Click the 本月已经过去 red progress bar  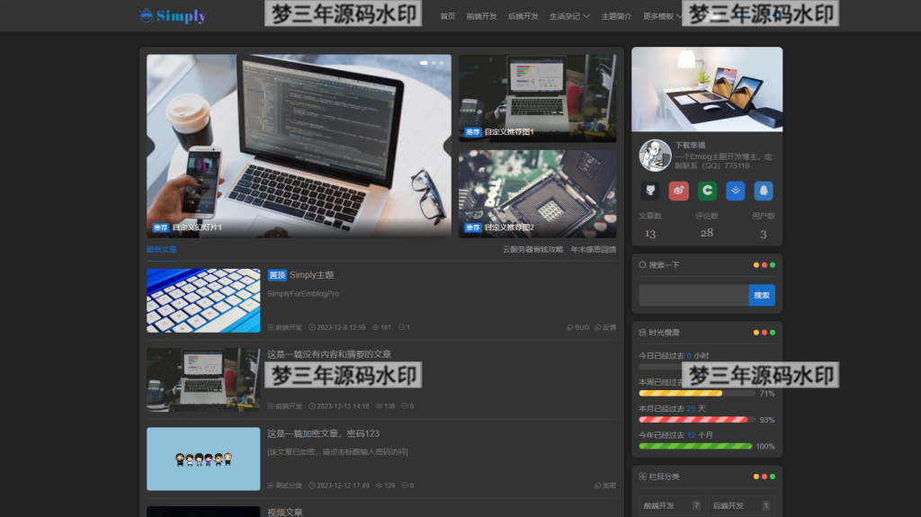click(x=695, y=420)
